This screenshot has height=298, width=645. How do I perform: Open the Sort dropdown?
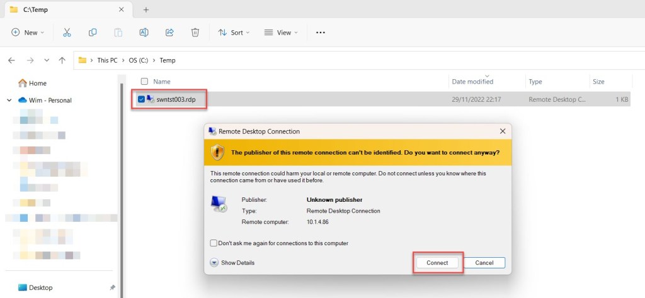pyautogui.click(x=234, y=33)
